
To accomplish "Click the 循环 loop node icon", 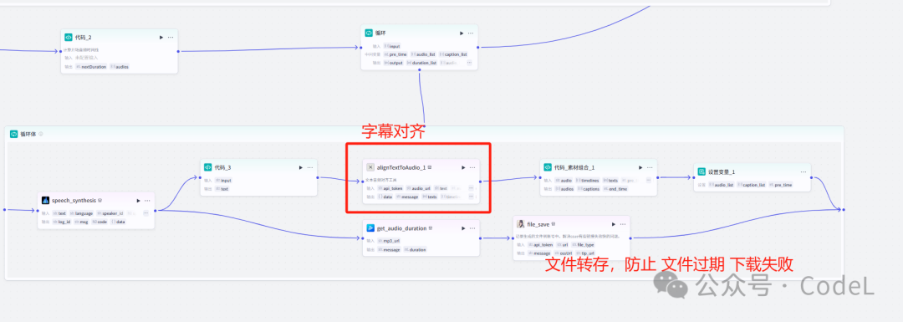I will 370,33.
